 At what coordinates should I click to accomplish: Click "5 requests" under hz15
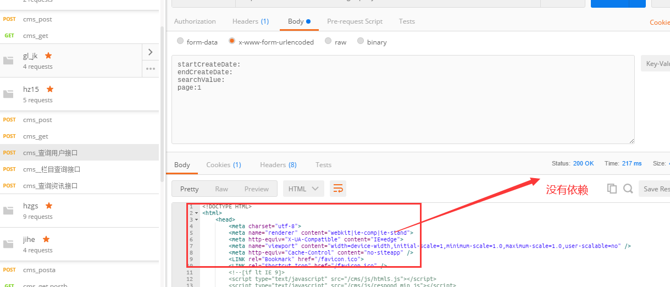[38, 100]
